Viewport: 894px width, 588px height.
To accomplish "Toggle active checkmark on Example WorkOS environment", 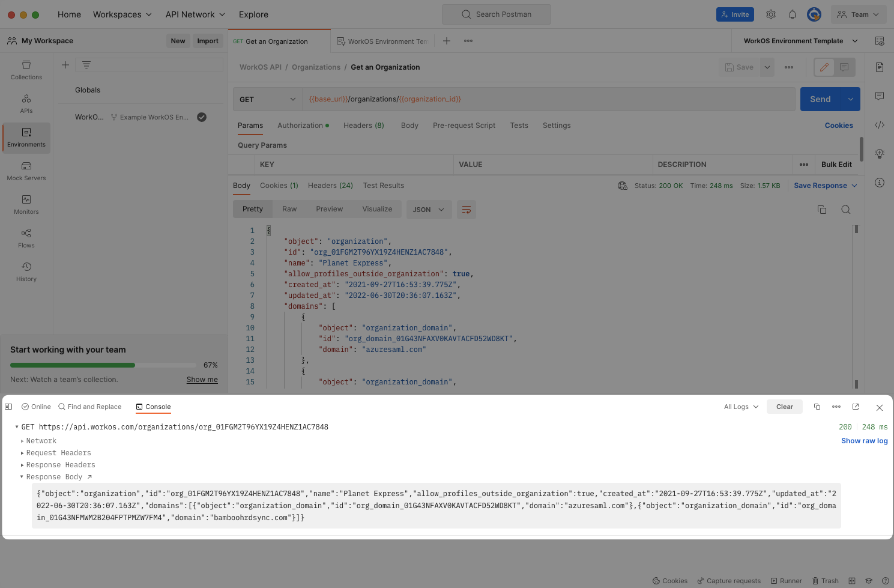I will pyautogui.click(x=202, y=117).
